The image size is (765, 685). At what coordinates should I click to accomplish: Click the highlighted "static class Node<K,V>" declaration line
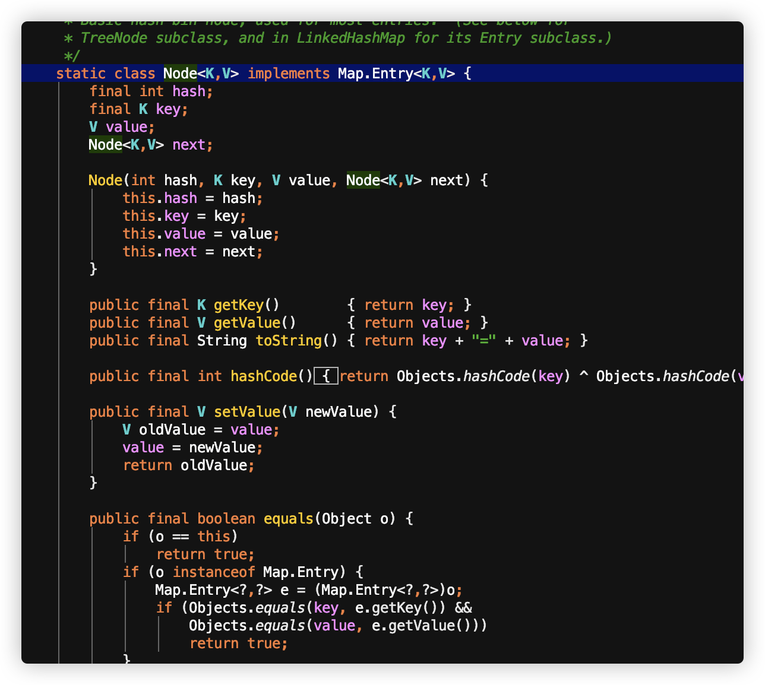tap(383, 73)
